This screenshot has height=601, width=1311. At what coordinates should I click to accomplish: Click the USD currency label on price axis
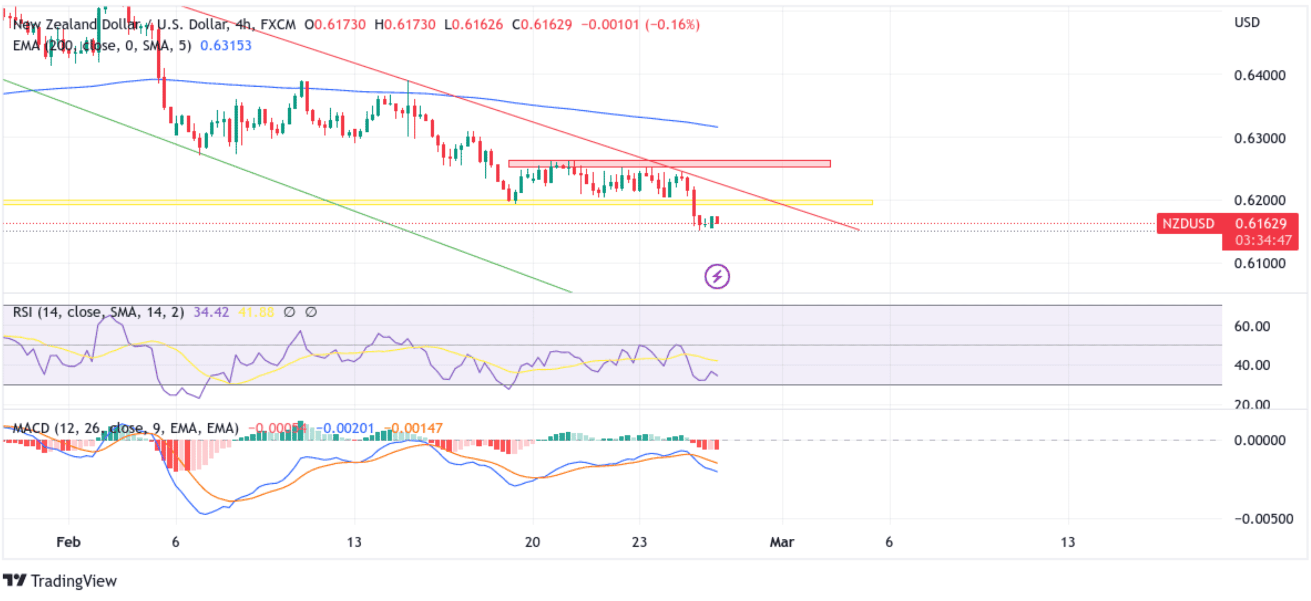[x=1247, y=22]
